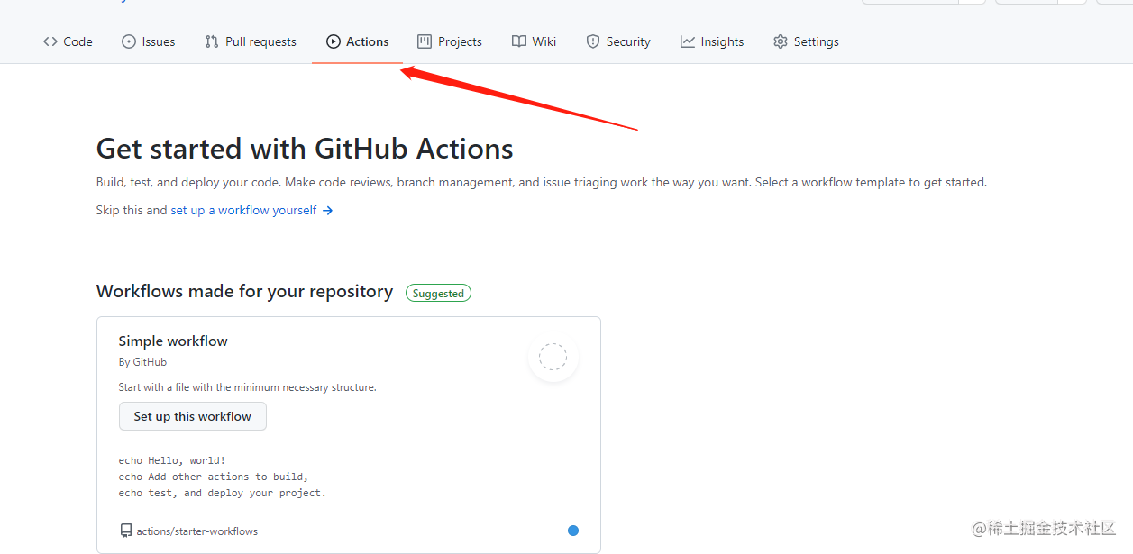Click the Get started with GitHub Actions heading

point(305,149)
